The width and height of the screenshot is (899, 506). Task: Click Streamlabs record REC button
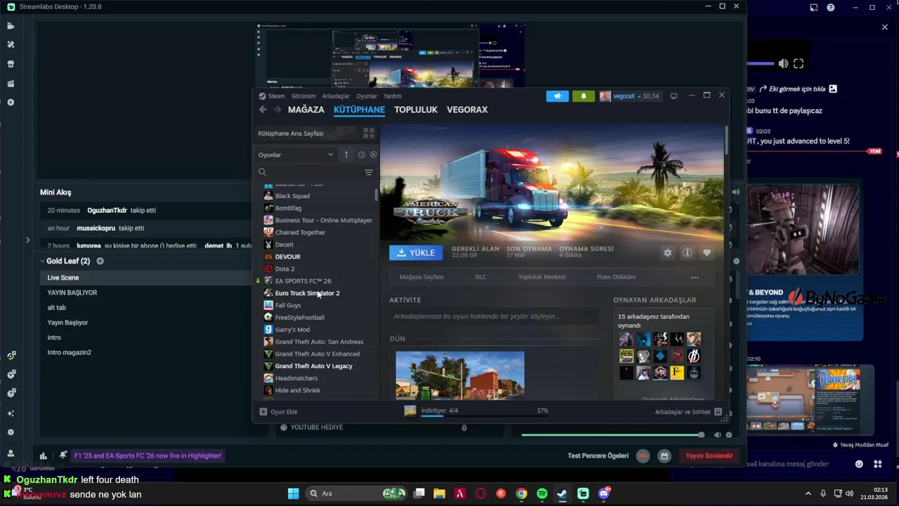click(643, 455)
